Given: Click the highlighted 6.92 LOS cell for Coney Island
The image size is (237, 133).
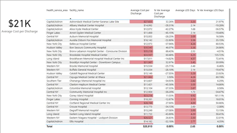Looking at the screenshot, I should (186, 96).
